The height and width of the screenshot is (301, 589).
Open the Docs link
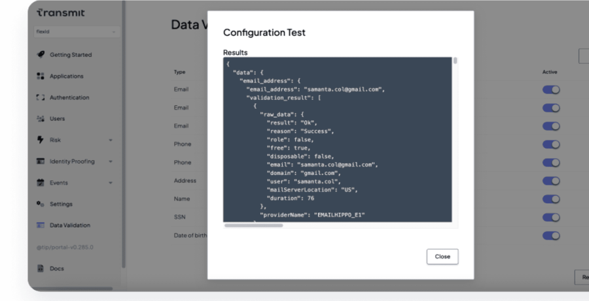[x=57, y=268]
